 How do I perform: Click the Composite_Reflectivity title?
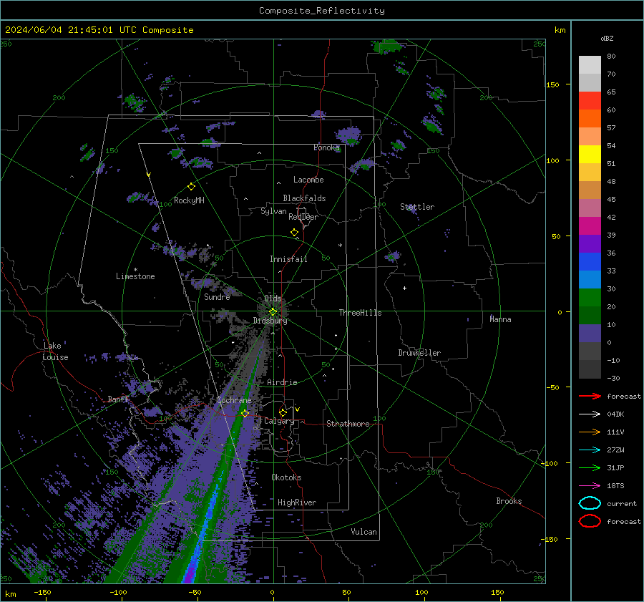[322, 11]
